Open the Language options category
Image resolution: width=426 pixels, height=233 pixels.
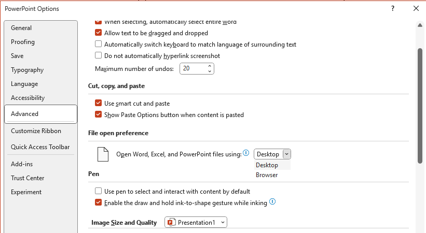tap(41, 84)
